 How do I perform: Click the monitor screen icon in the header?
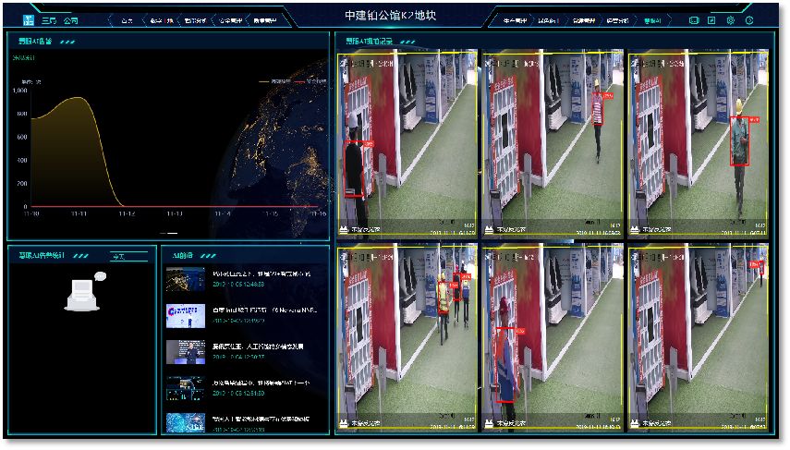click(x=694, y=19)
